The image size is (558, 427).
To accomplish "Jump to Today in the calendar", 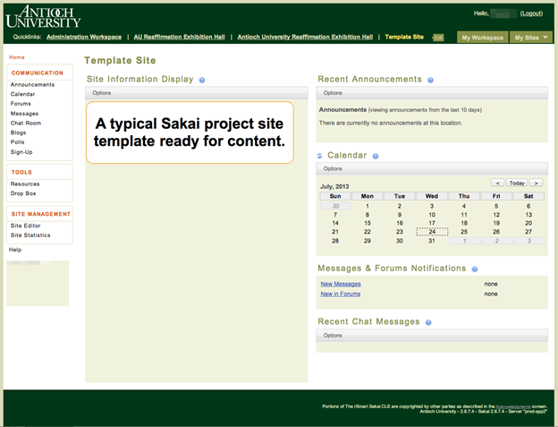I will [517, 183].
